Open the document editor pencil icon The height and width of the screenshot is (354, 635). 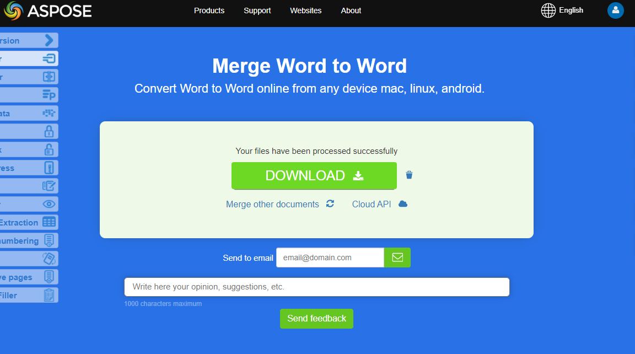pos(50,186)
